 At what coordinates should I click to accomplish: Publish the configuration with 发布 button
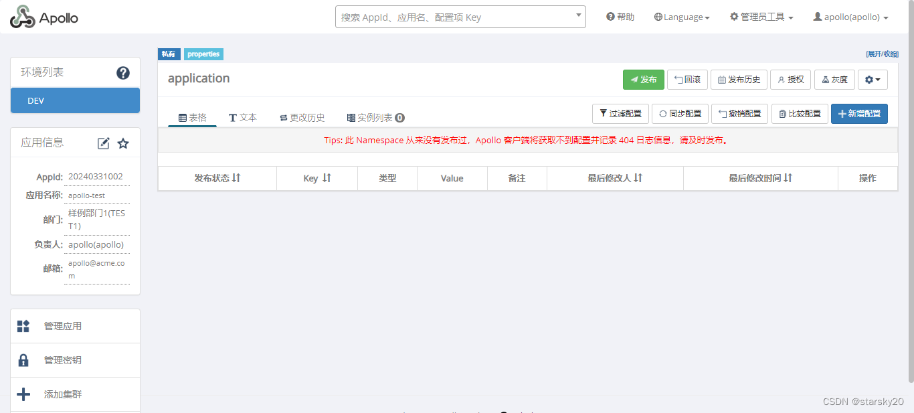642,79
